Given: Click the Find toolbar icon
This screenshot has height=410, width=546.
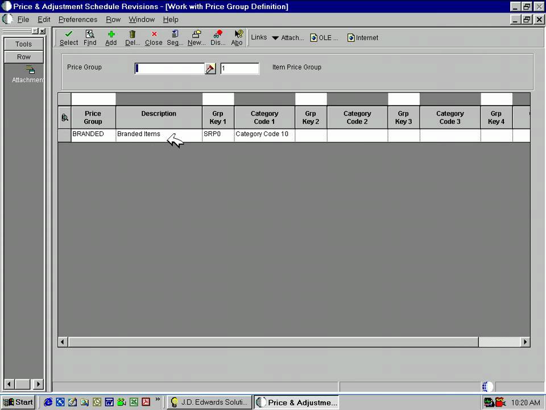Looking at the screenshot, I should (90, 38).
